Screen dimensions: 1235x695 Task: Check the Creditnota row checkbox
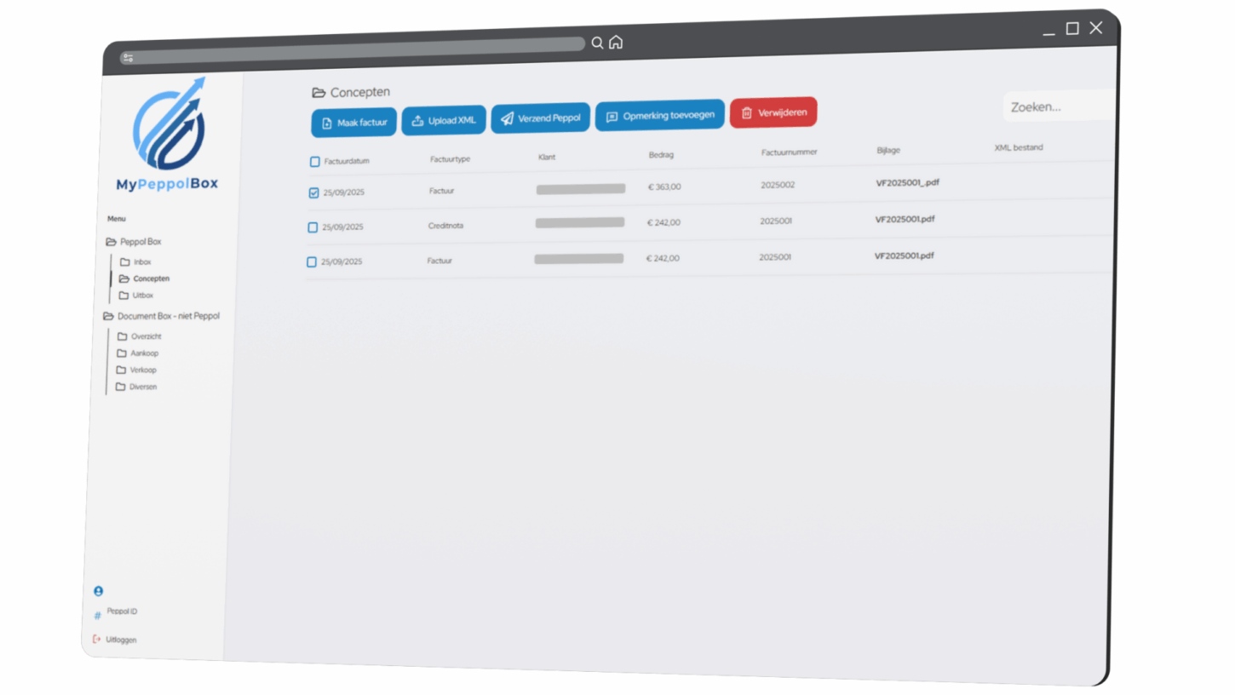pyautogui.click(x=313, y=227)
